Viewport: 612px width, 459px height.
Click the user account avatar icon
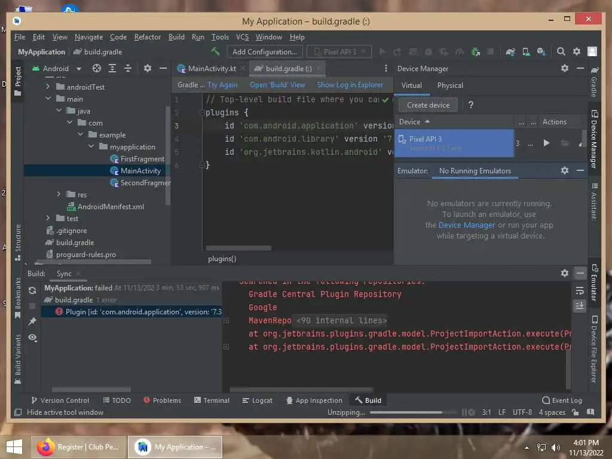592,51
